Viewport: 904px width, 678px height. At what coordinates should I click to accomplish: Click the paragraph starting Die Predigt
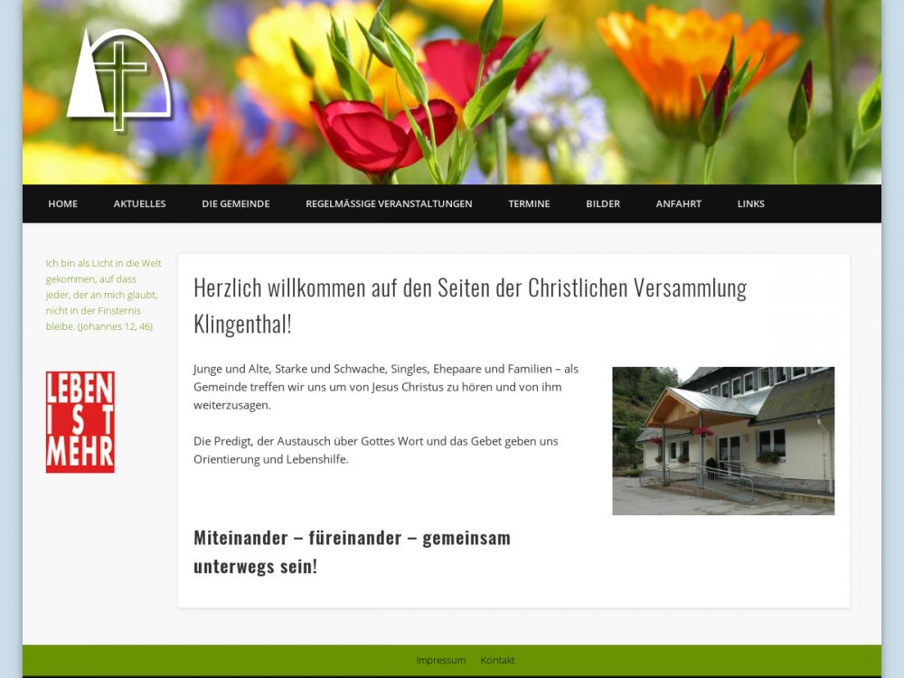coord(375,450)
